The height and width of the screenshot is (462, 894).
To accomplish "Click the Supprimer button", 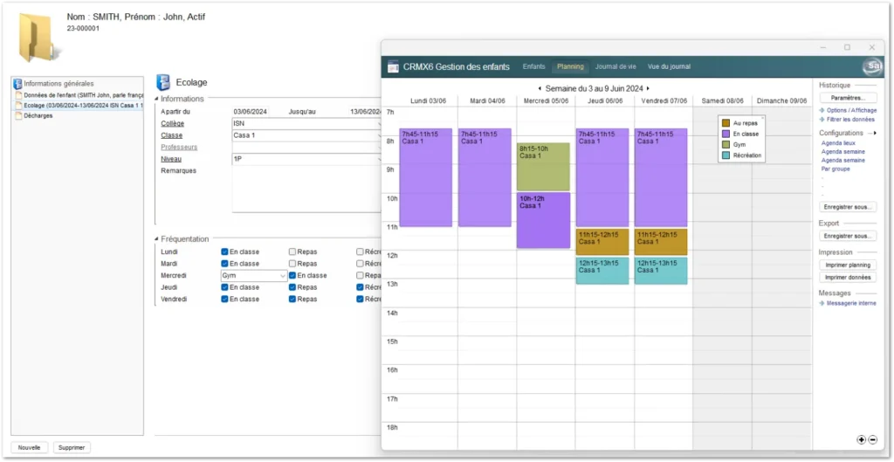I will pos(72,448).
